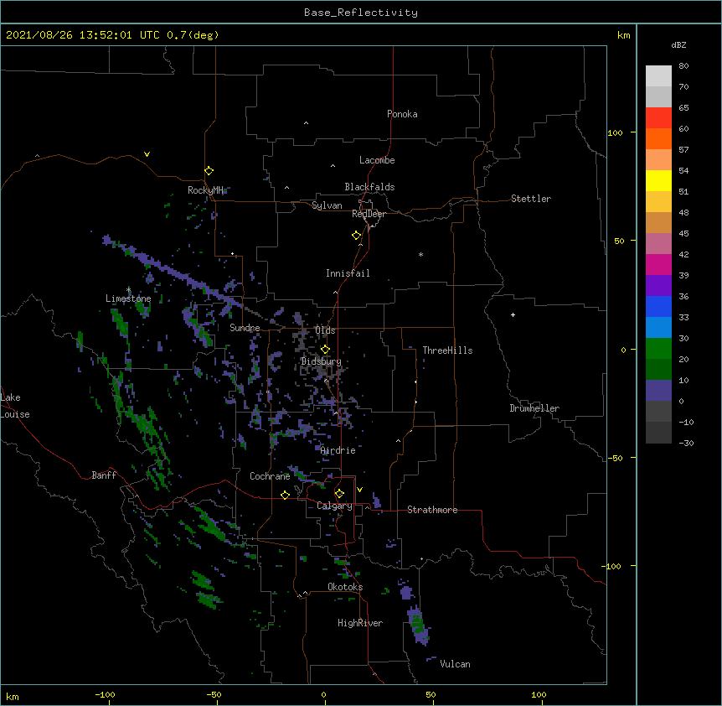Viewport: 722px width, 706px height.
Task: Click the white asterisk above Limestone
Action: [128, 289]
